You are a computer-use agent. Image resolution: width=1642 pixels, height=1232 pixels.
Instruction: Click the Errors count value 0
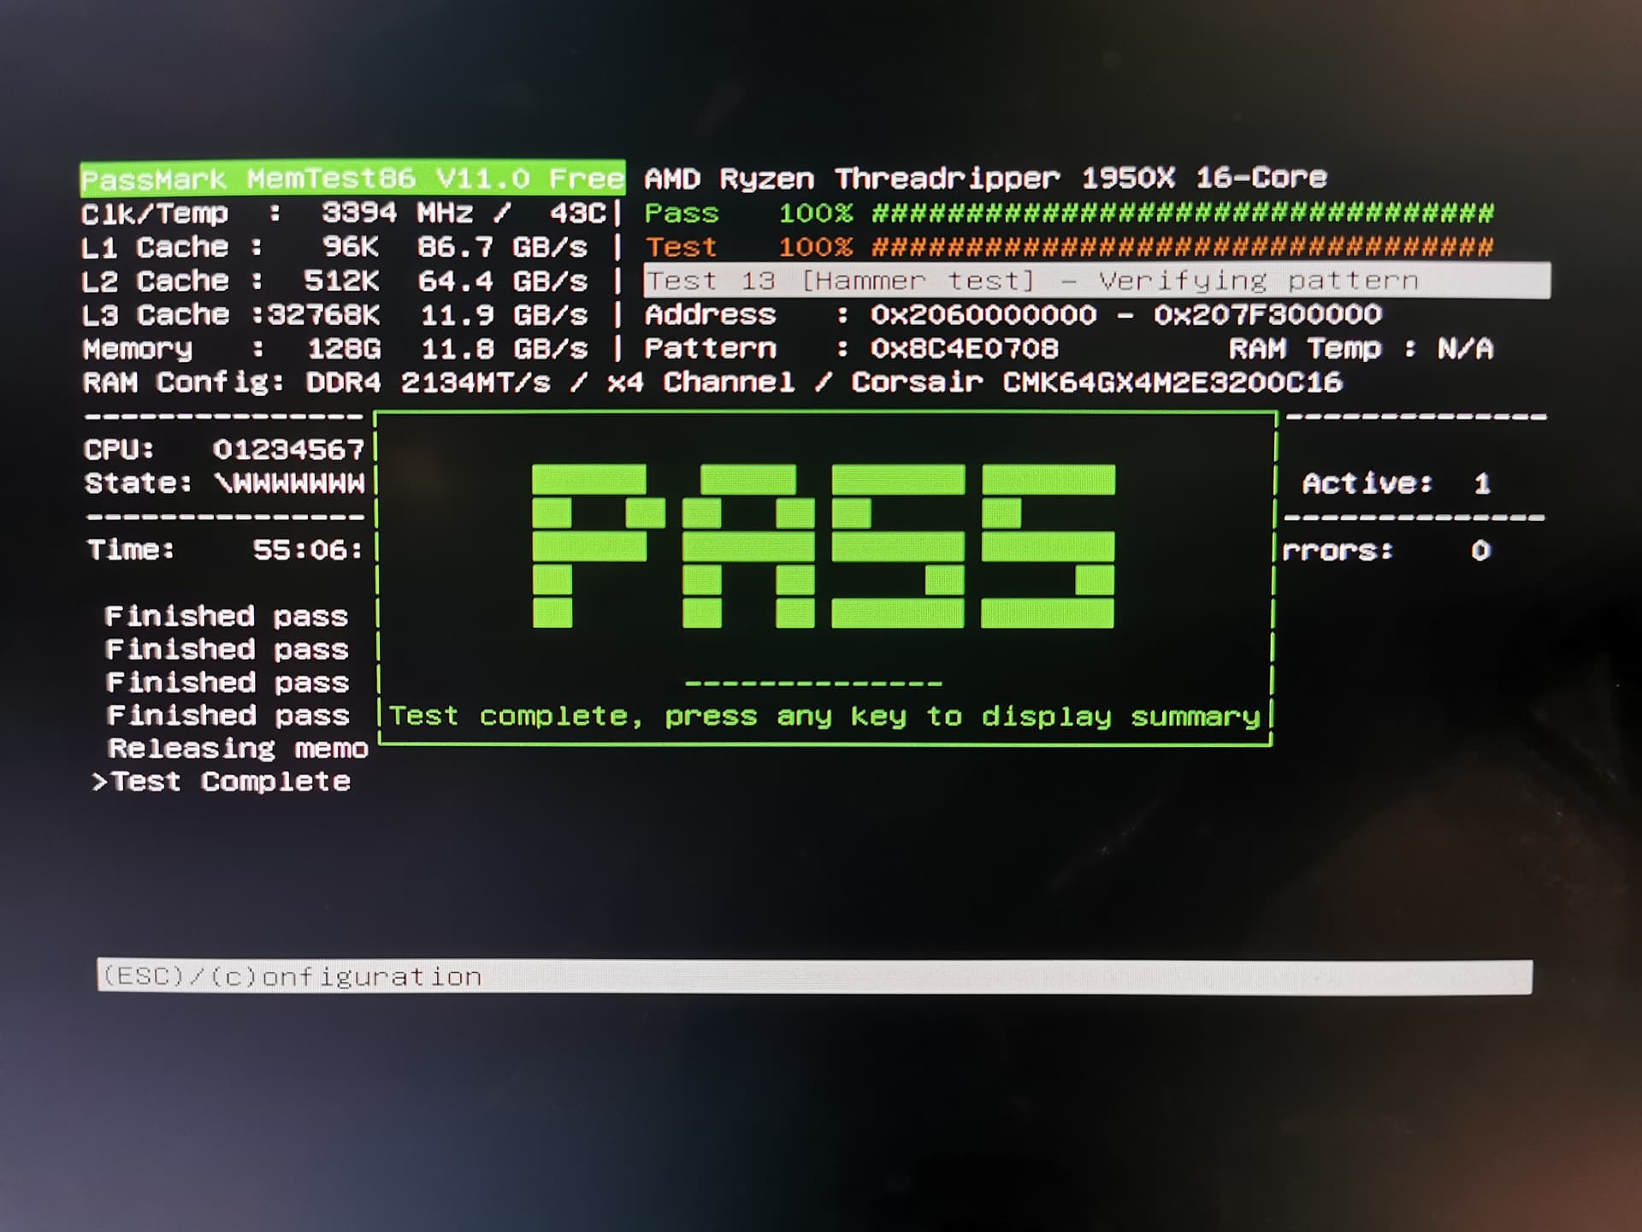point(1480,550)
